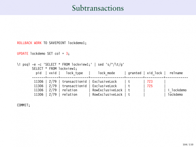Viewport: 196px width, 147px height.
Task: Click the red UPDATE keyword
Action: [x=23, y=53]
